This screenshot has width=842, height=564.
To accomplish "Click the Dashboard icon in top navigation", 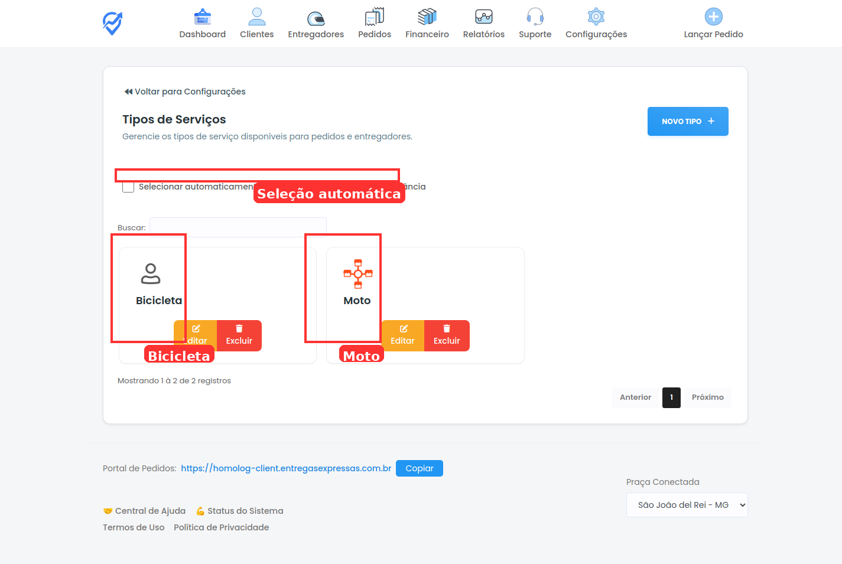I will tap(202, 17).
